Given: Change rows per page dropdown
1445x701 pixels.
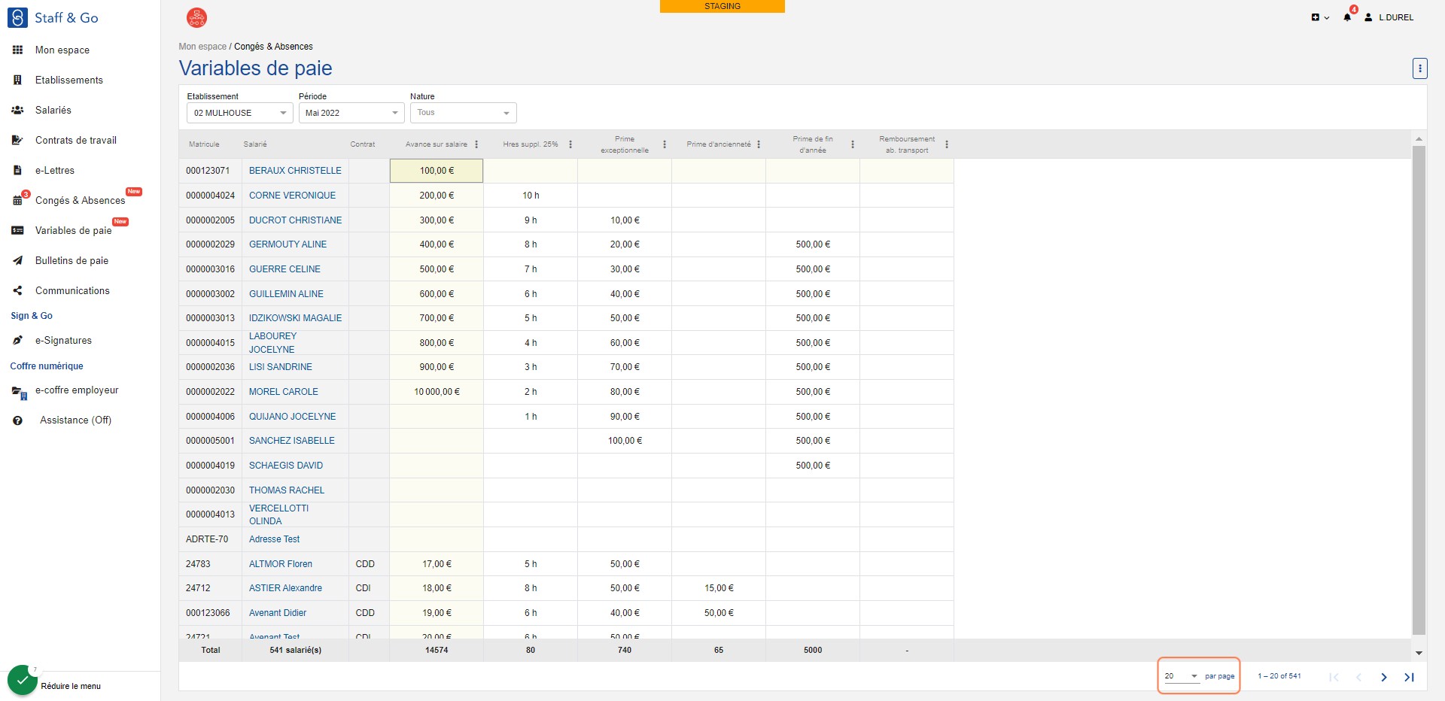Looking at the screenshot, I should click(1182, 676).
